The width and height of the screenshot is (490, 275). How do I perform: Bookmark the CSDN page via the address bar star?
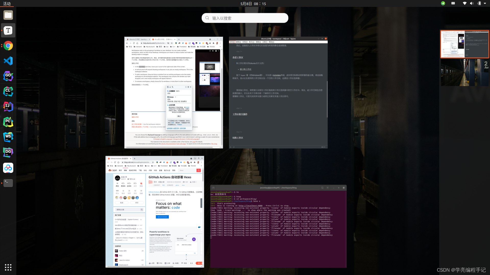(153, 162)
